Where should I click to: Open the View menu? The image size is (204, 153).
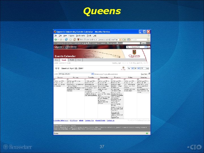coord(65,35)
